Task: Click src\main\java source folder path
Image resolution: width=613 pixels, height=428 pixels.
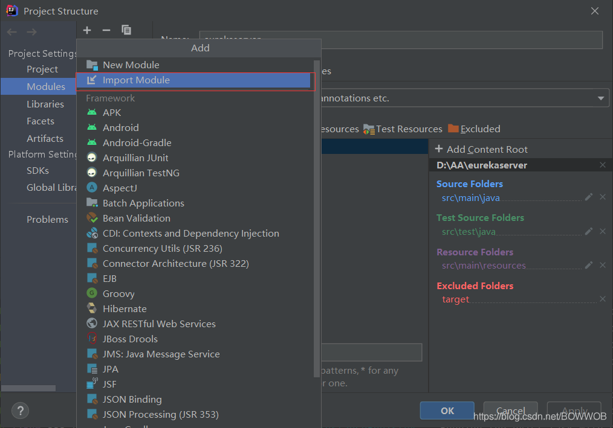Action: (x=471, y=197)
